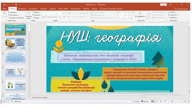This screenshot has width=192, height=108.
Task: Create a new slide with Створити слайд
Action: tap(29, 15)
